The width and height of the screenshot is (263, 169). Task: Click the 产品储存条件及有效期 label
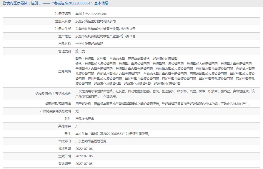point(55,111)
